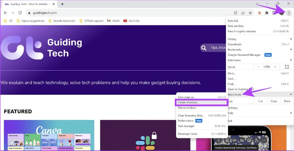The height and width of the screenshot is (151, 294).
Task: Choose Print... from the menu
Action: pyautogui.click(x=260, y=73)
